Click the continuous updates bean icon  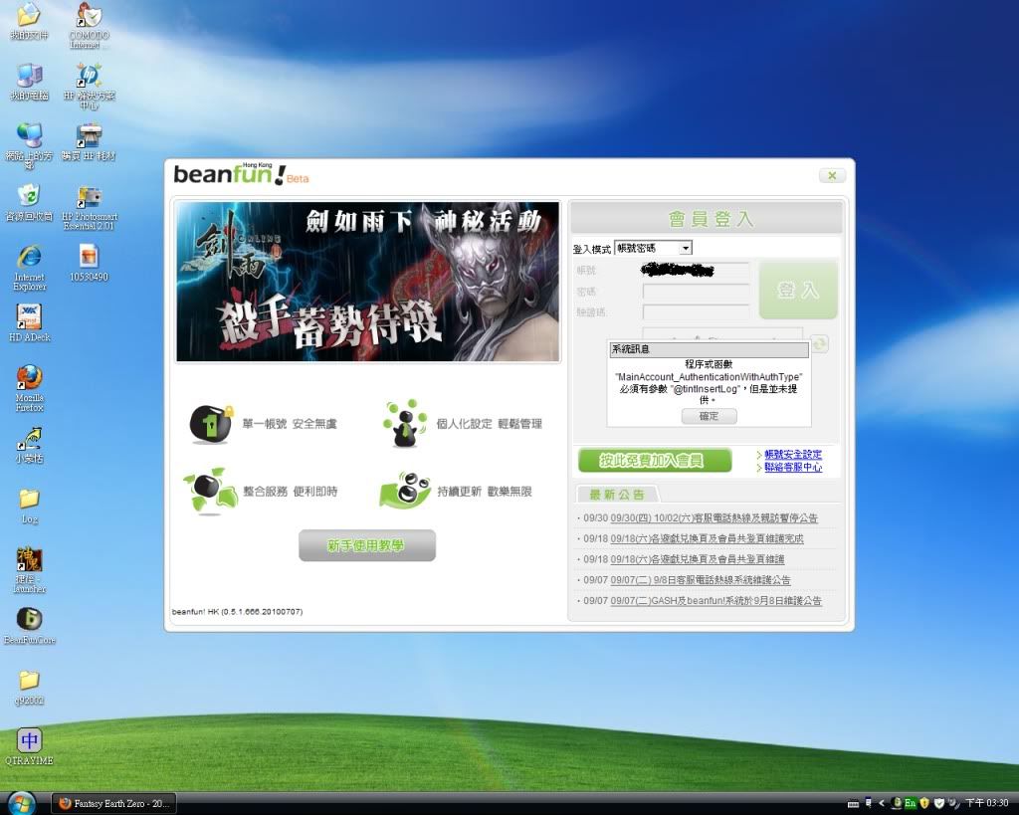pos(405,491)
